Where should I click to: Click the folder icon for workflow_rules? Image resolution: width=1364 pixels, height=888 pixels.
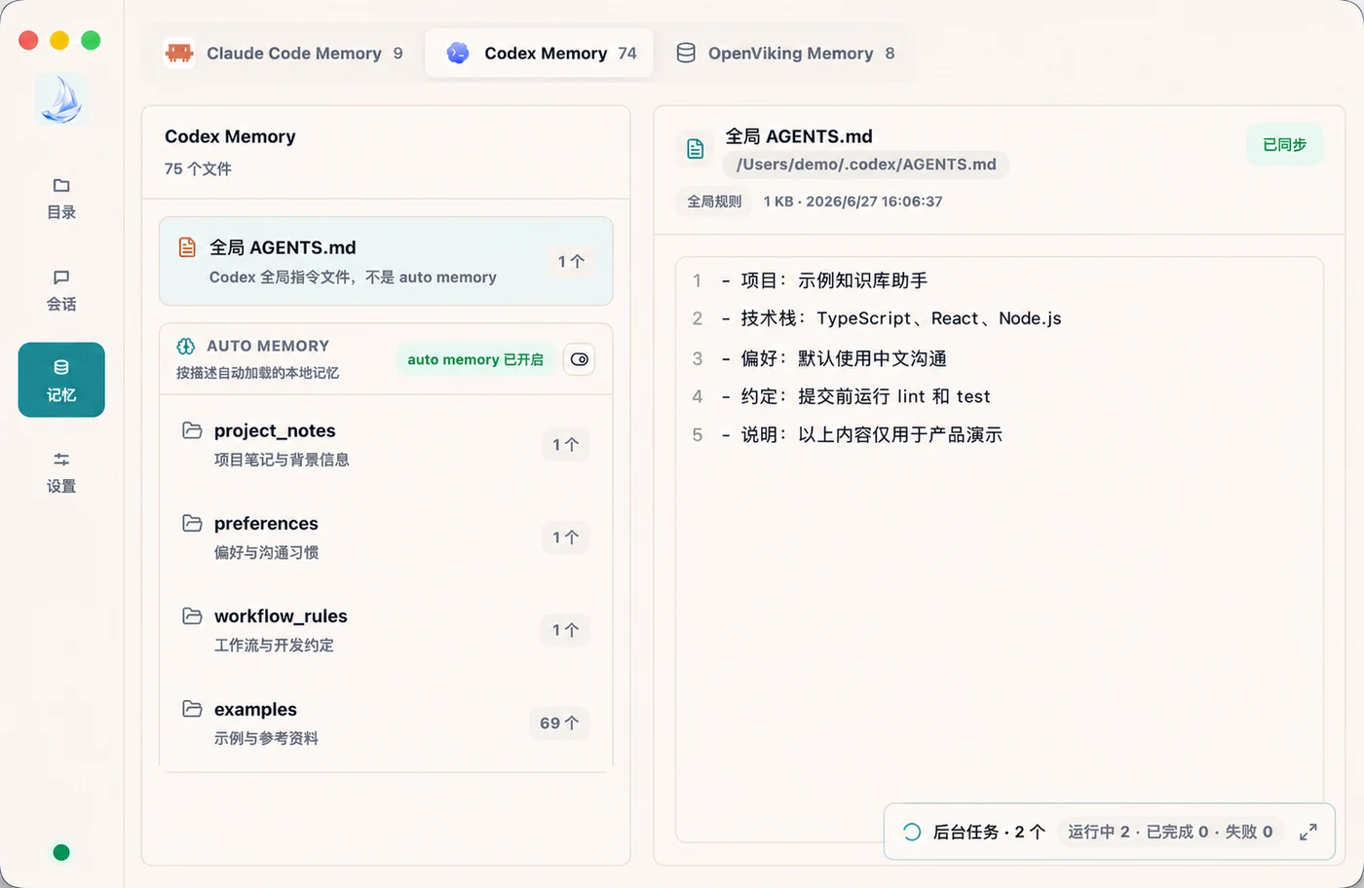click(x=193, y=615)
